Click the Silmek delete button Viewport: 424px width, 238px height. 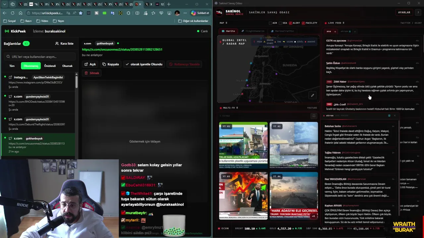(x=92, y=73)
